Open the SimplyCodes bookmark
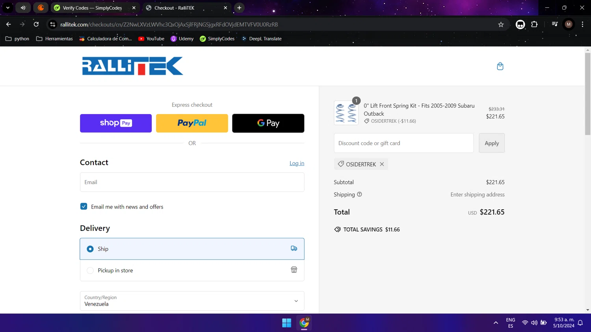The image size is (591, 332). 217,39
